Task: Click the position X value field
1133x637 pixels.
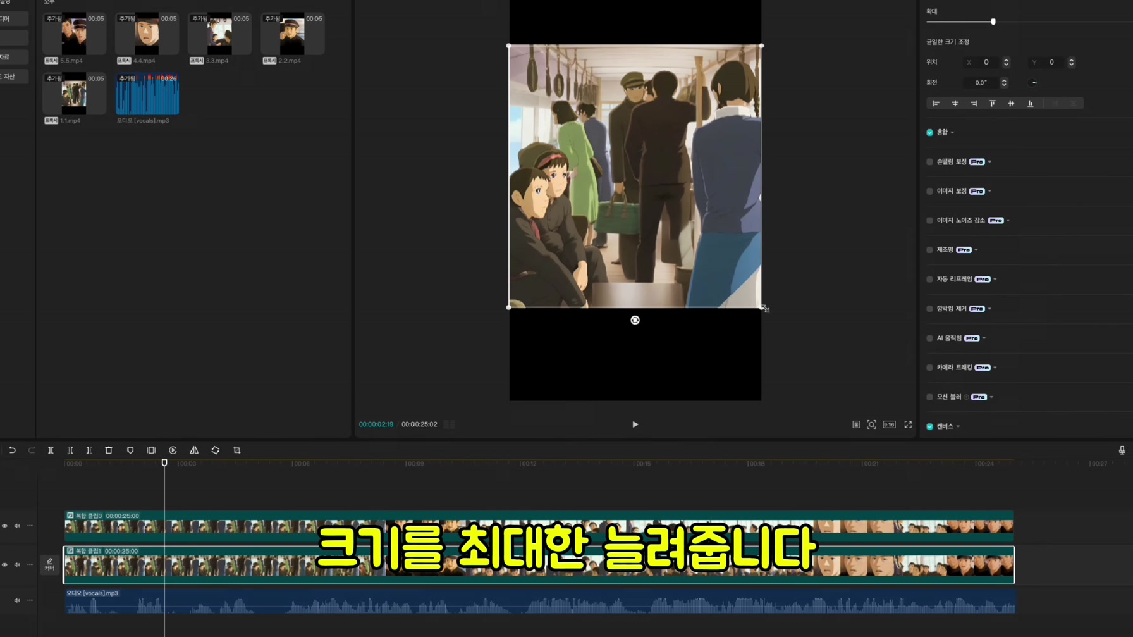Action: (983, 63)
